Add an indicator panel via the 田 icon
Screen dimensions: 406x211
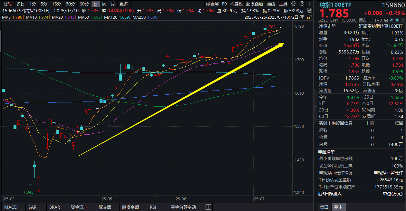208,207
